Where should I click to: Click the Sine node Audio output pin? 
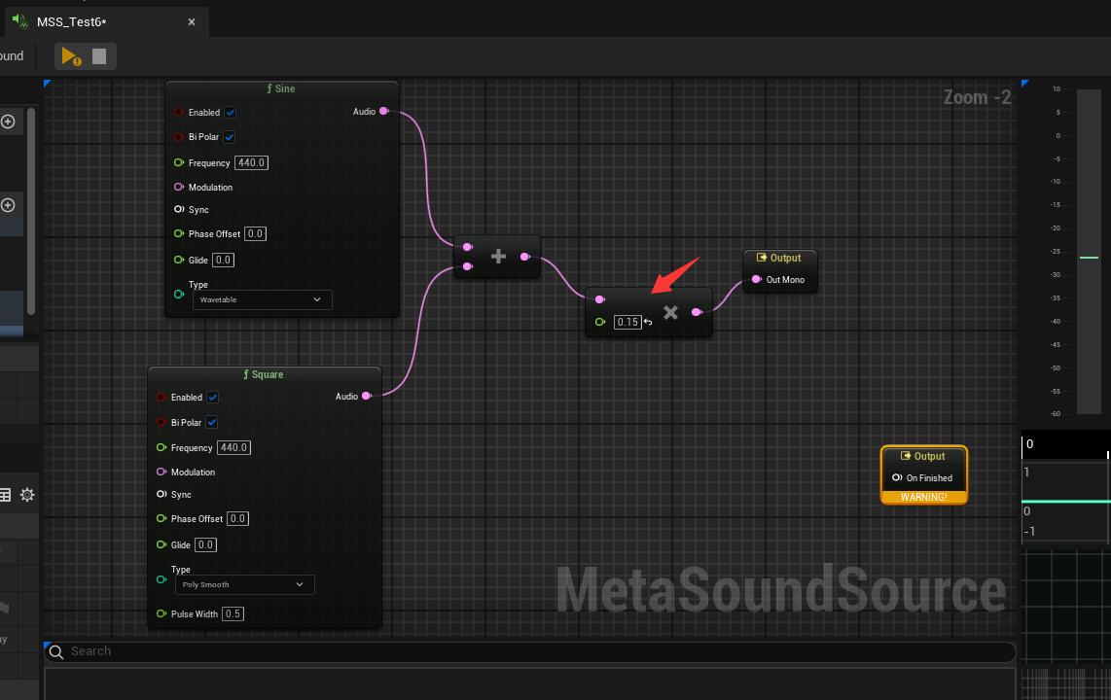click(x=384, y=111)
